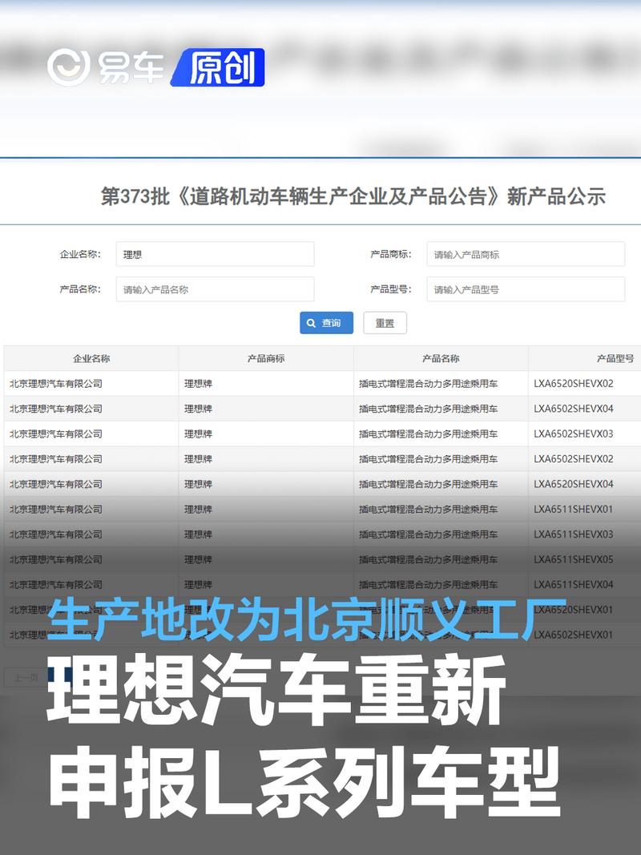Click the 产品名称 column header
The image size is (641, 855).
pos(441,358)
